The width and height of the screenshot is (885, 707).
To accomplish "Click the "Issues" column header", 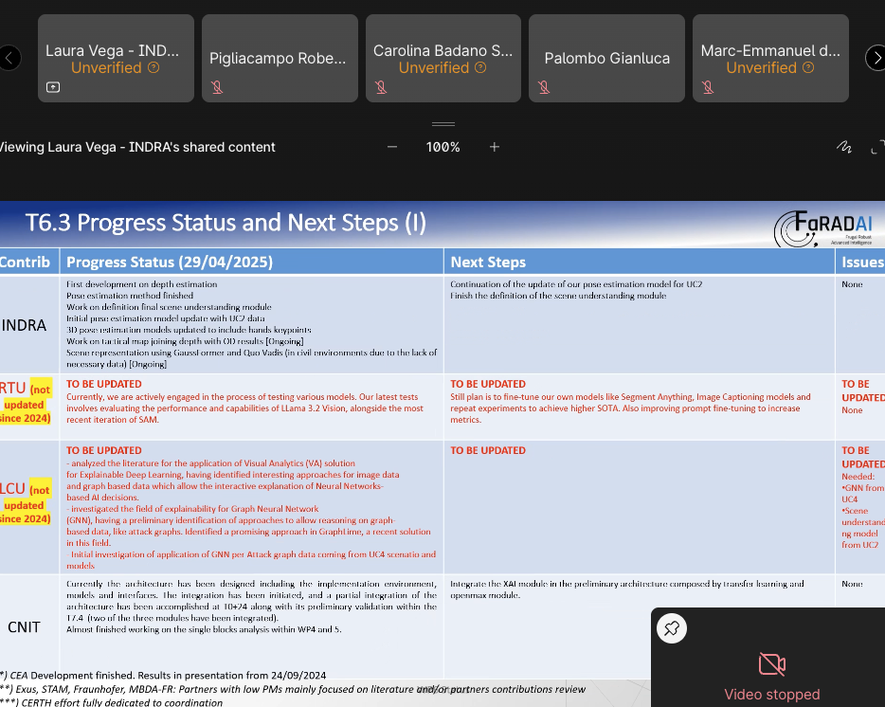I will tap(863, 262).
